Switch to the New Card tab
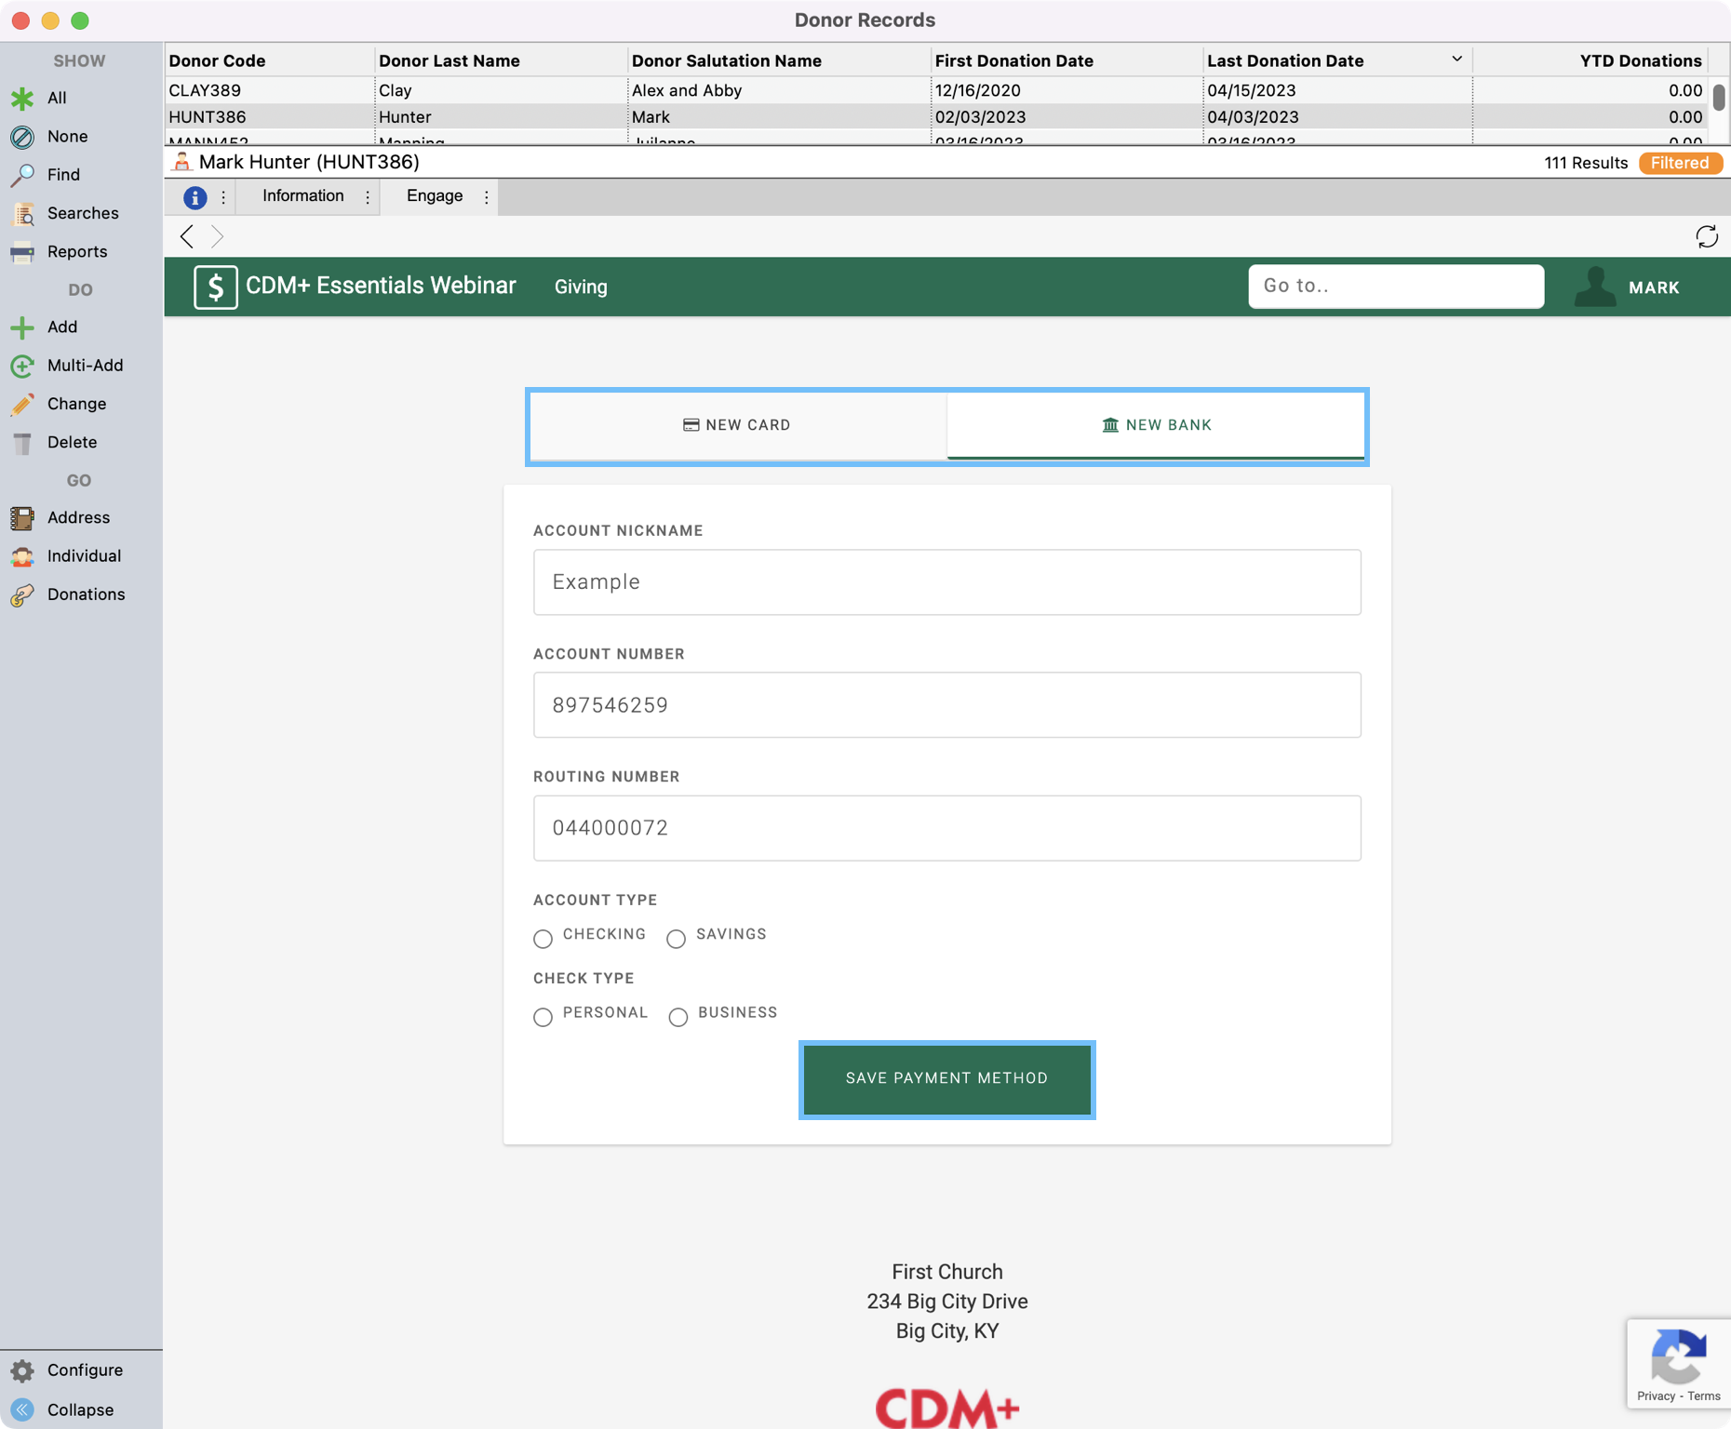Viewport: 1731px width, 1429px height. (x=737, y=425)
